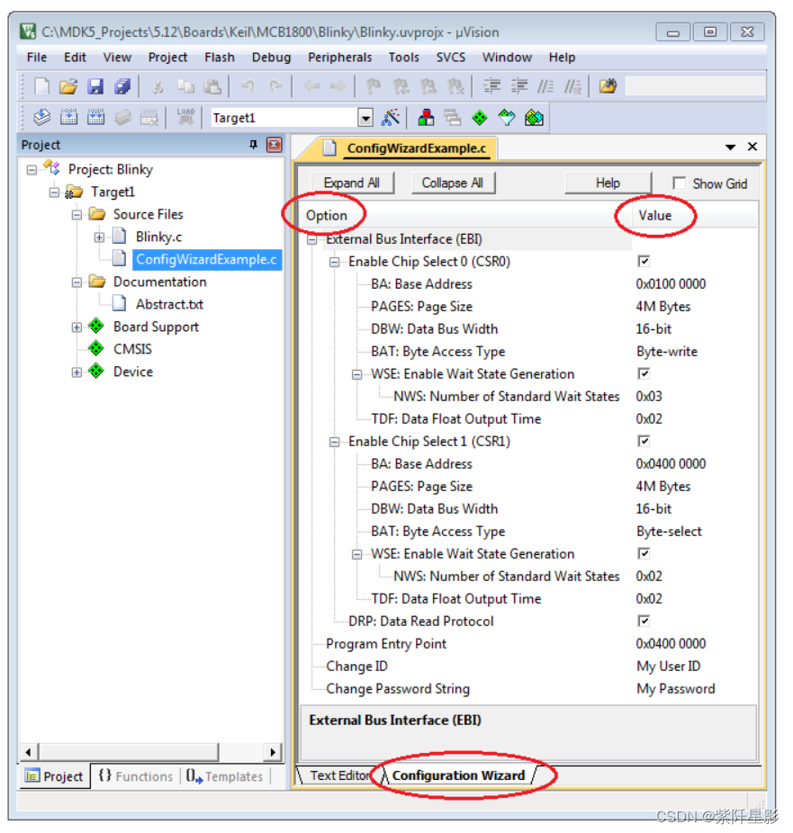Click the Manage Project Items icon

(x=426, y=117)
